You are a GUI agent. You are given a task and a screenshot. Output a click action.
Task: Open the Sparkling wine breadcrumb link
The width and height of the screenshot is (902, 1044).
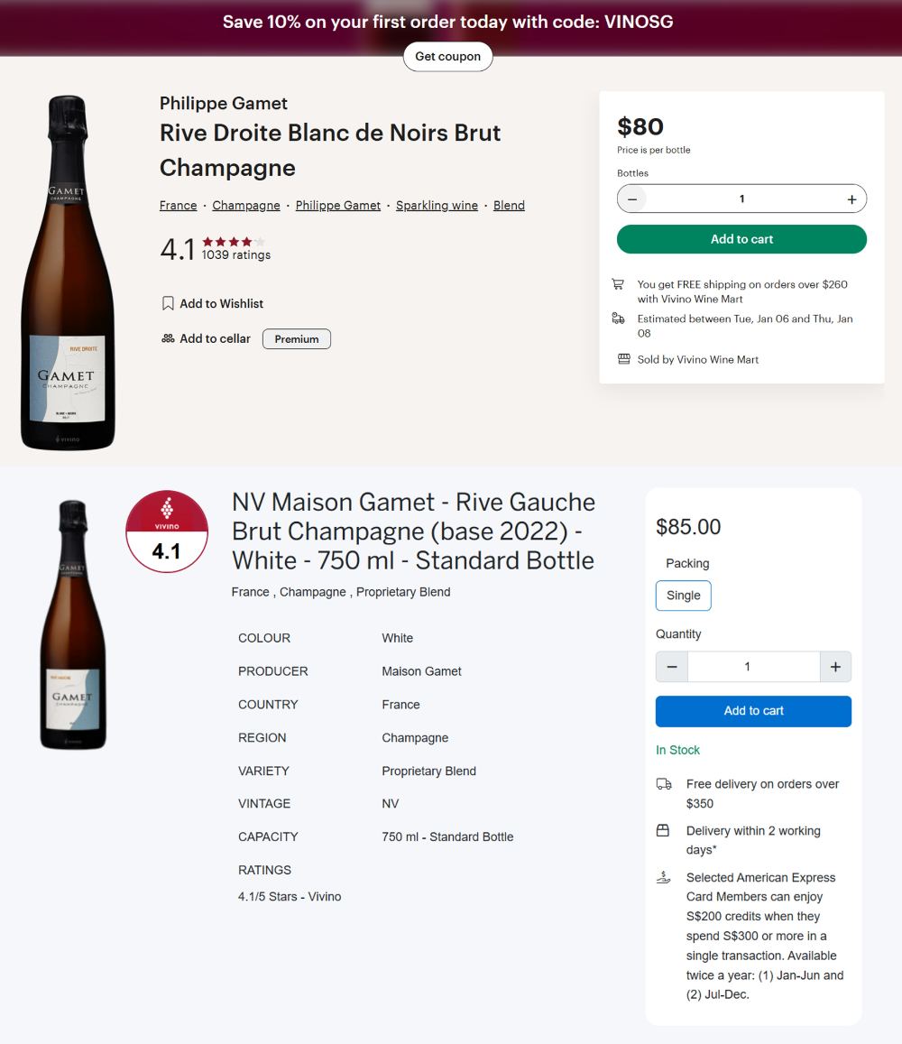[437, 206]
